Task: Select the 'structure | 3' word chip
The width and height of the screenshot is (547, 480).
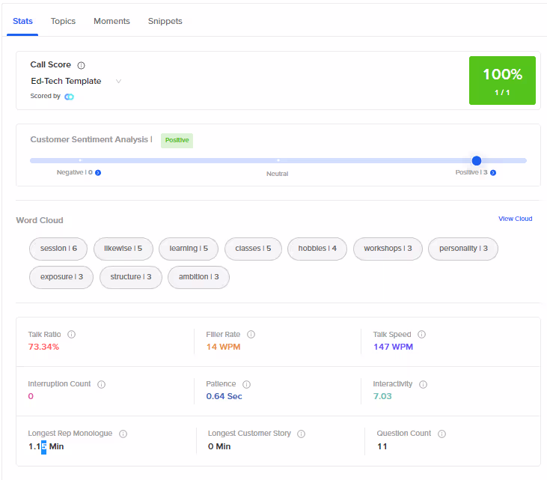Action: coord(131,277)
